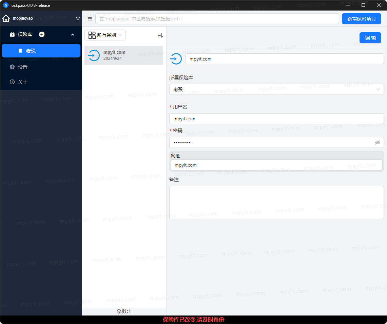Viewport: 387px width, 324px height.
Task: Open the 所有类别 category dropdown
Action: [x=105, y=35]
